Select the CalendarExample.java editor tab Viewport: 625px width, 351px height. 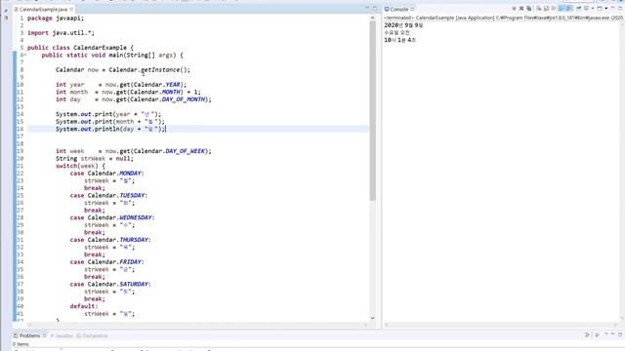[x=43, y=9]
